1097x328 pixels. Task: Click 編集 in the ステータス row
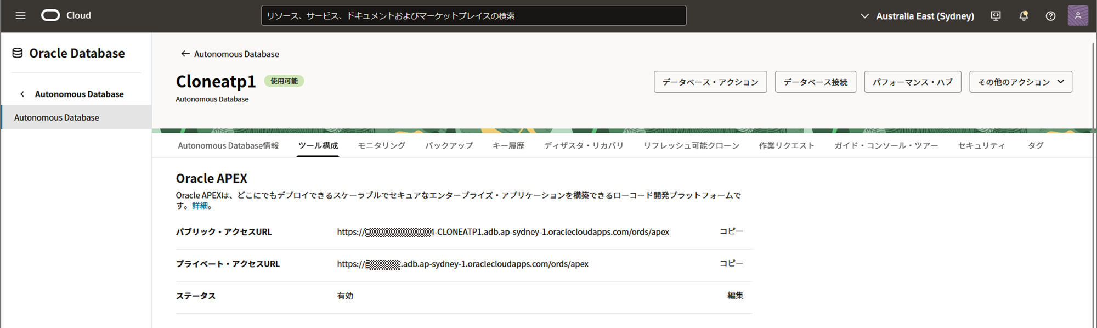click(x=735, y=295)
